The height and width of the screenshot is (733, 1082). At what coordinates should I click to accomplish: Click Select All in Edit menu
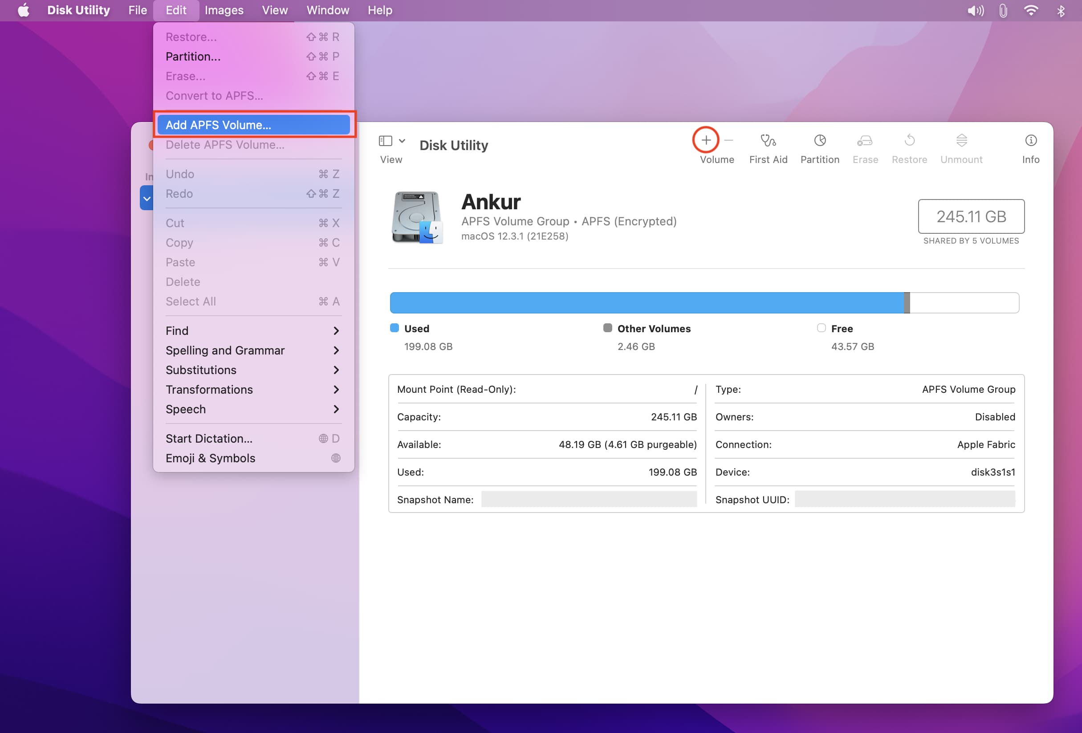coord(253,301)
